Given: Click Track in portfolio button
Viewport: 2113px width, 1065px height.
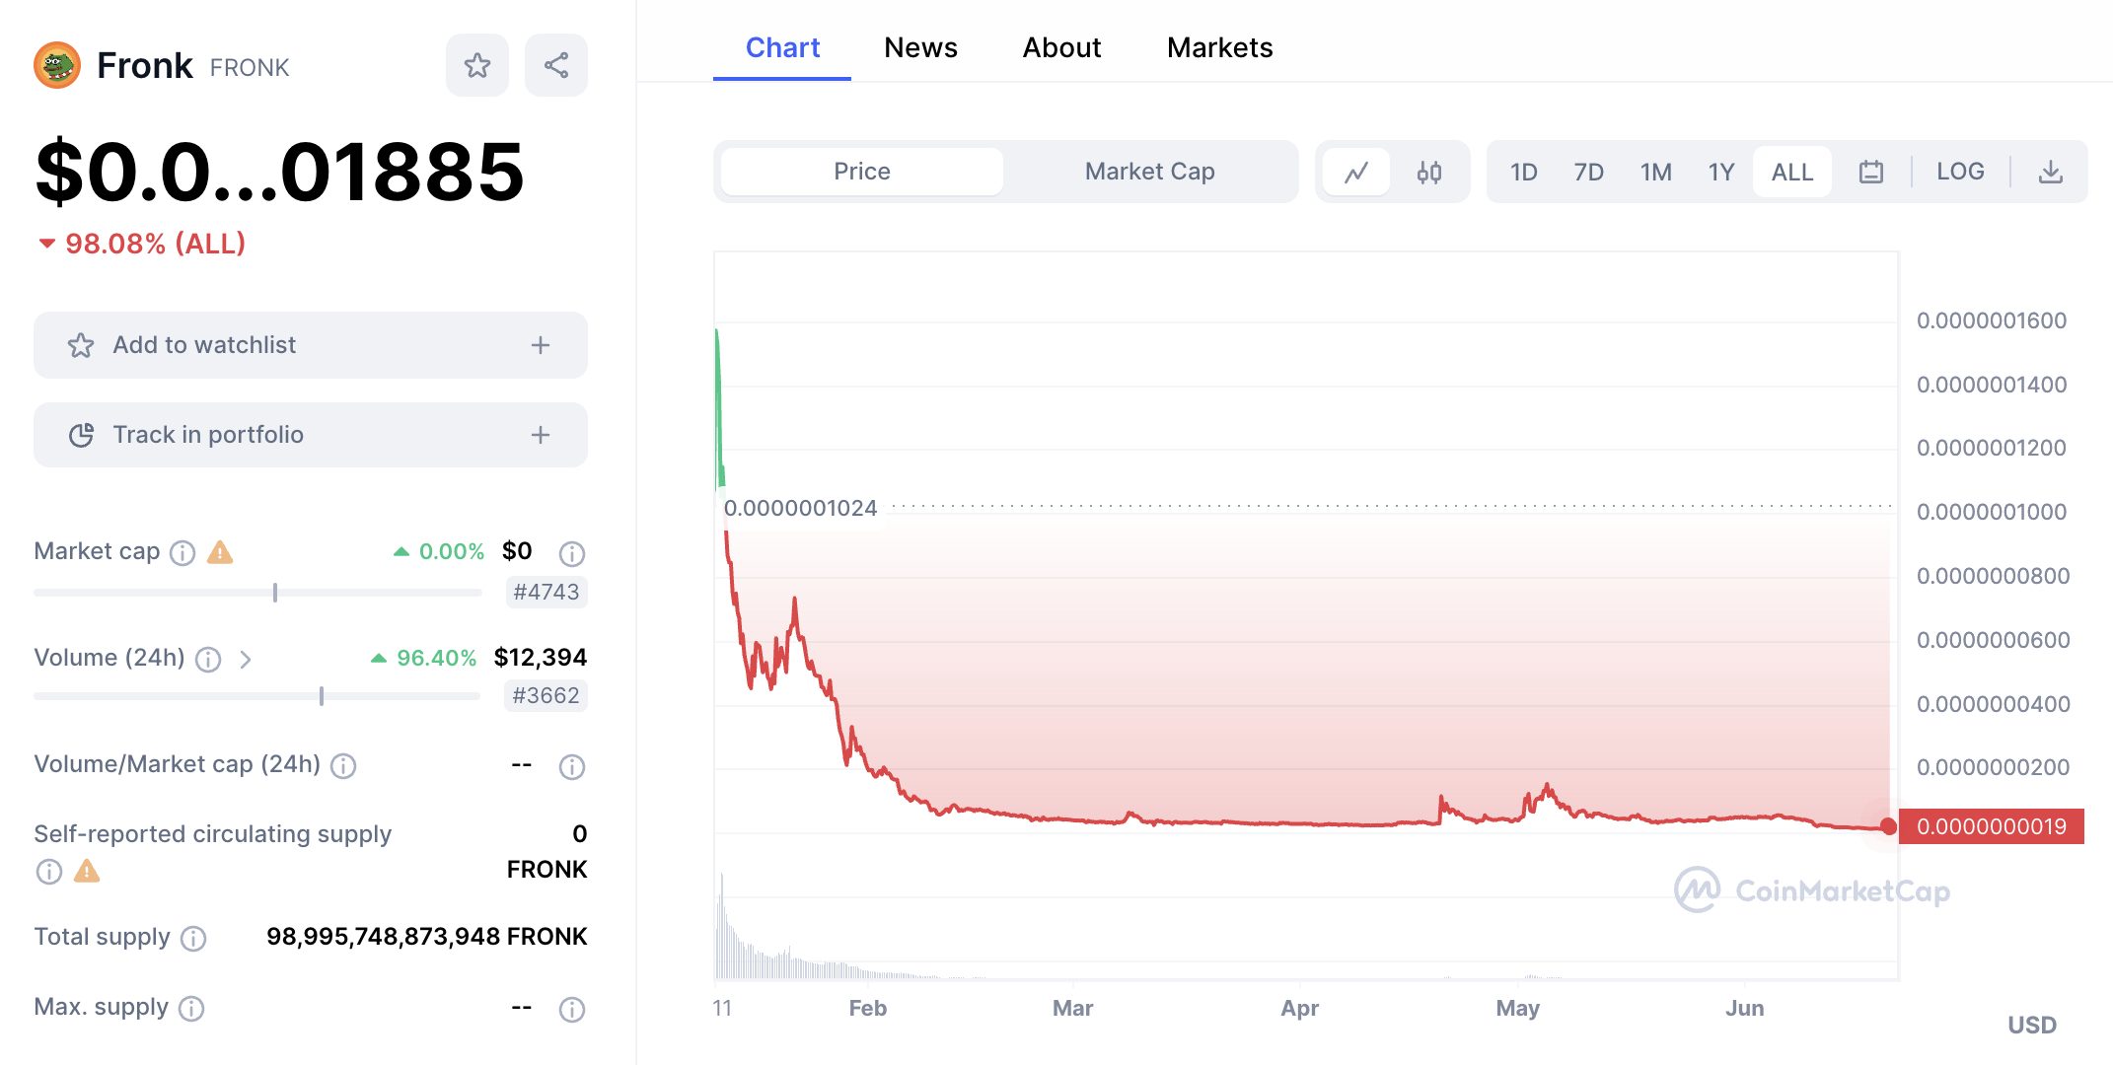Looking at the screenshot, I should [x=311, y=435].
